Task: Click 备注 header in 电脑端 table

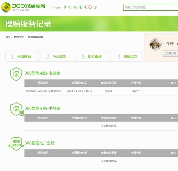Action: tap(174, 83)
